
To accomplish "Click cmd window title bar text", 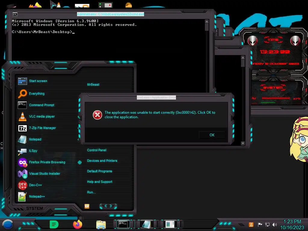I will pyautogui.click(x=111, y=14).
